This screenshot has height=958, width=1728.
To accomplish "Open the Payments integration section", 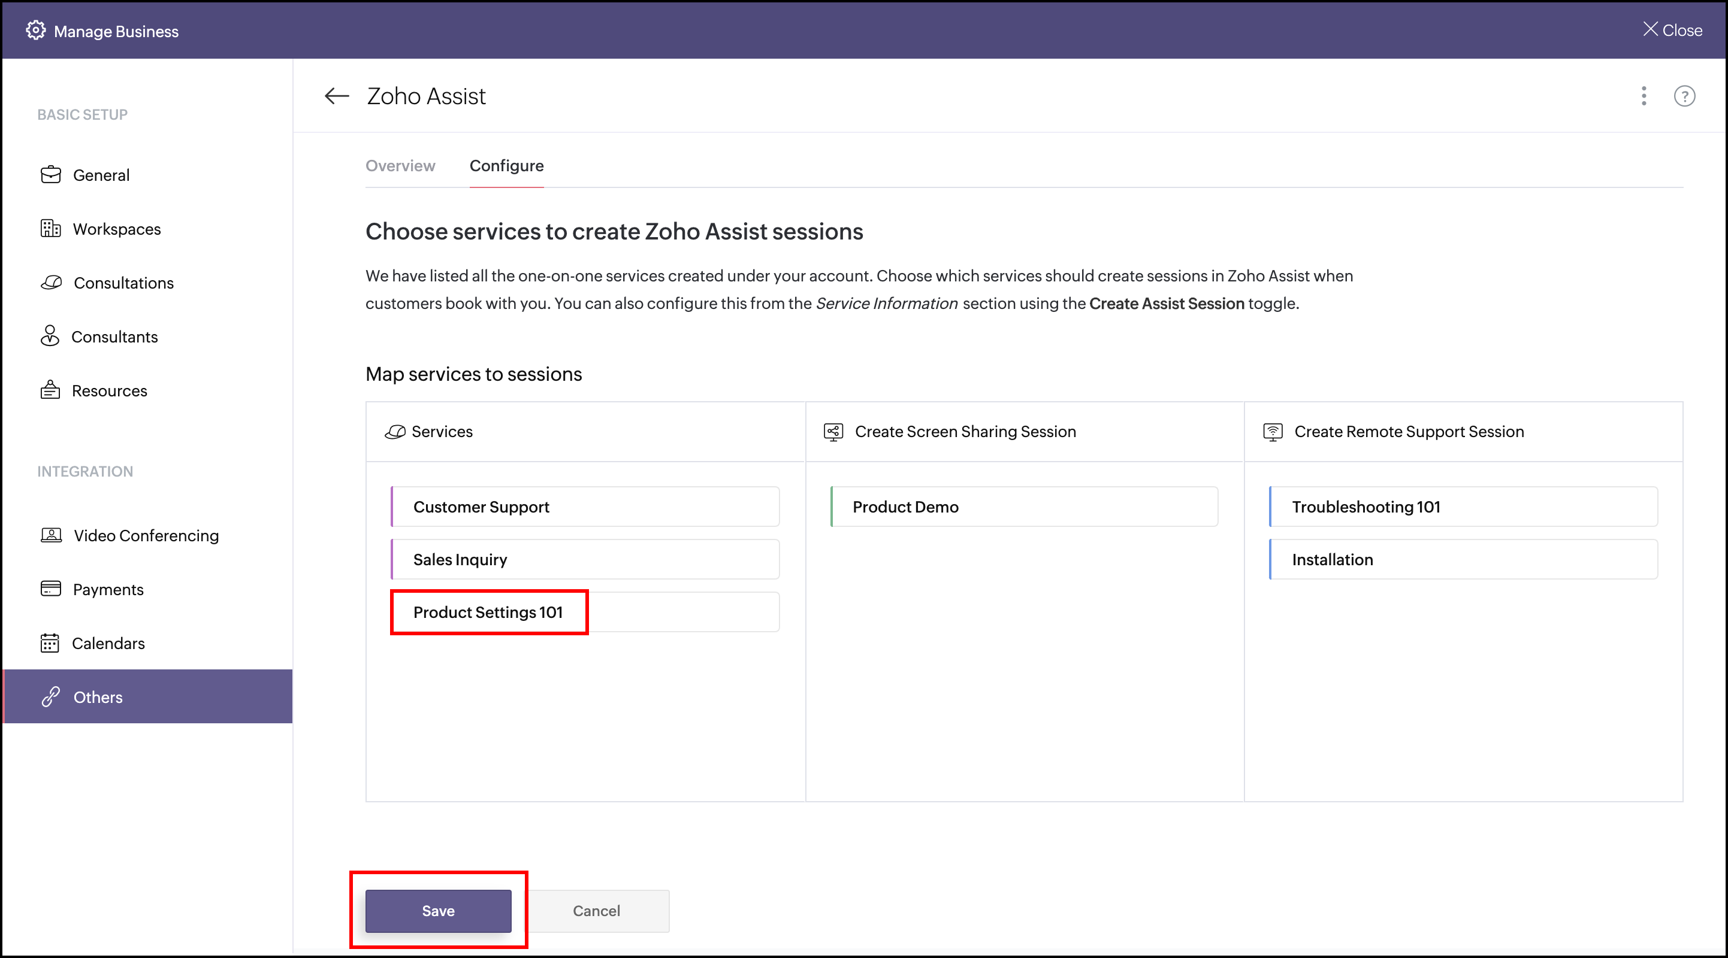I will 107,589.
